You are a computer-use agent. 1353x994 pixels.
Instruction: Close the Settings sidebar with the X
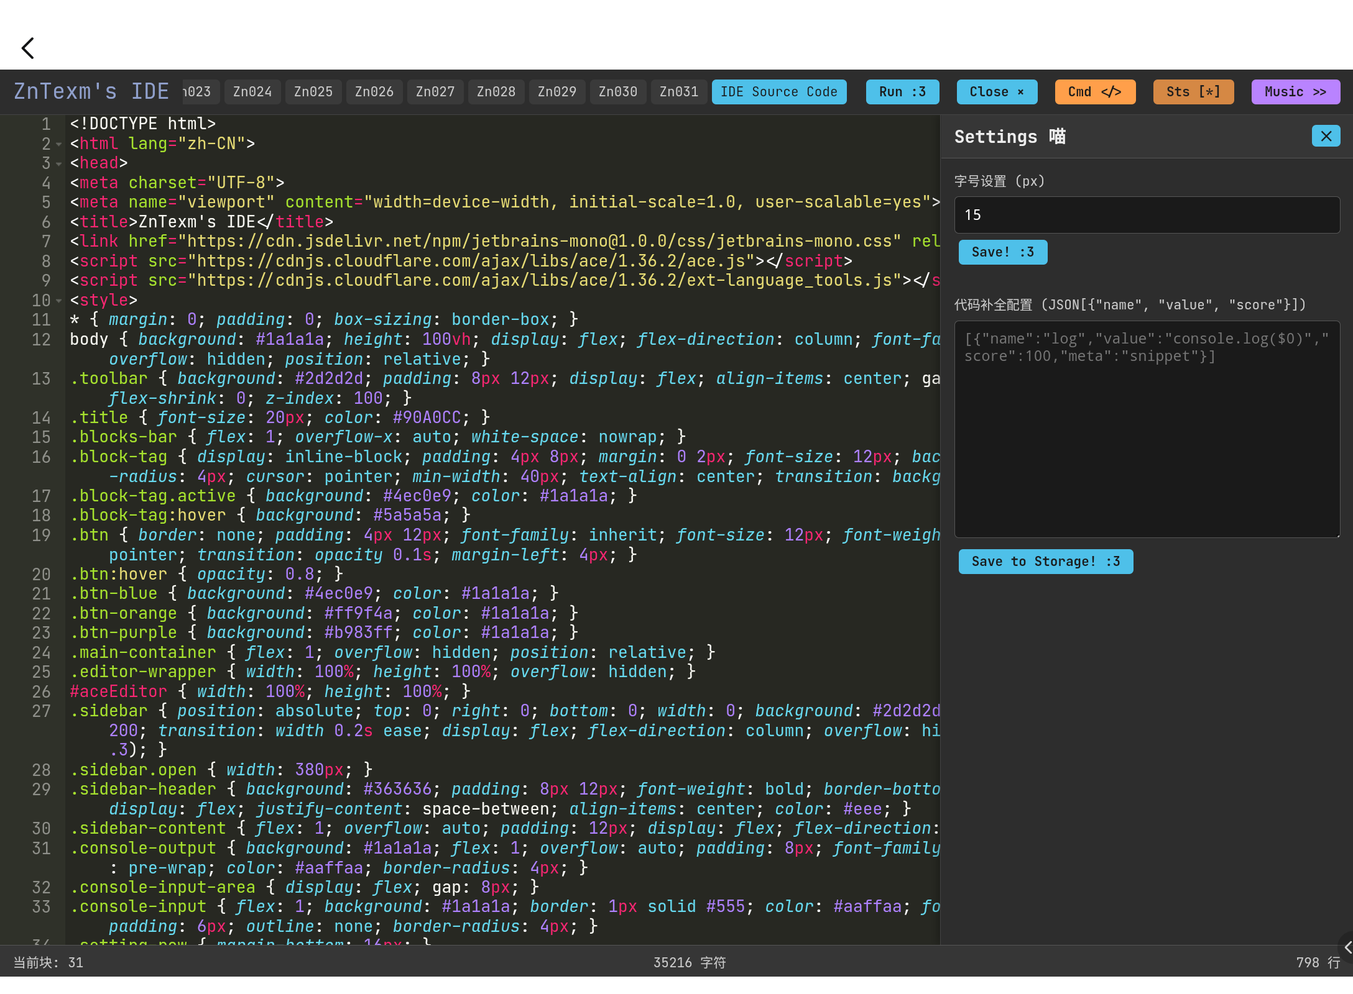click(x=1326, y=136)
